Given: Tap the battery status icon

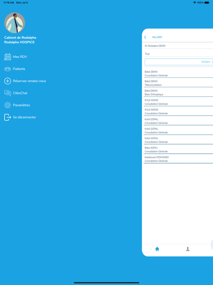Looking at the screenshot, I should [x=207, y=3].
